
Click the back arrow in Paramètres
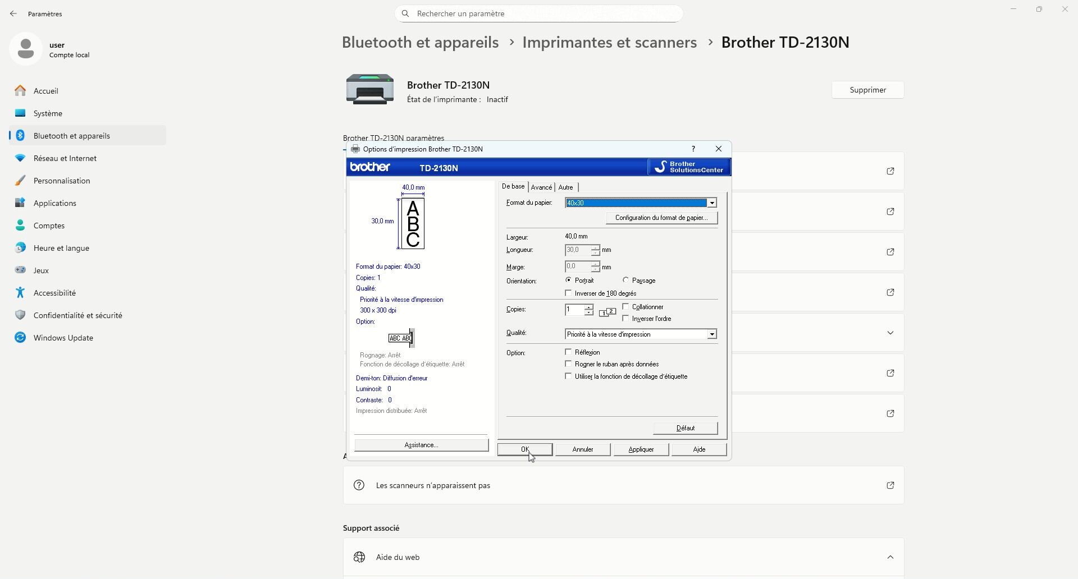[x=13, y=13]
